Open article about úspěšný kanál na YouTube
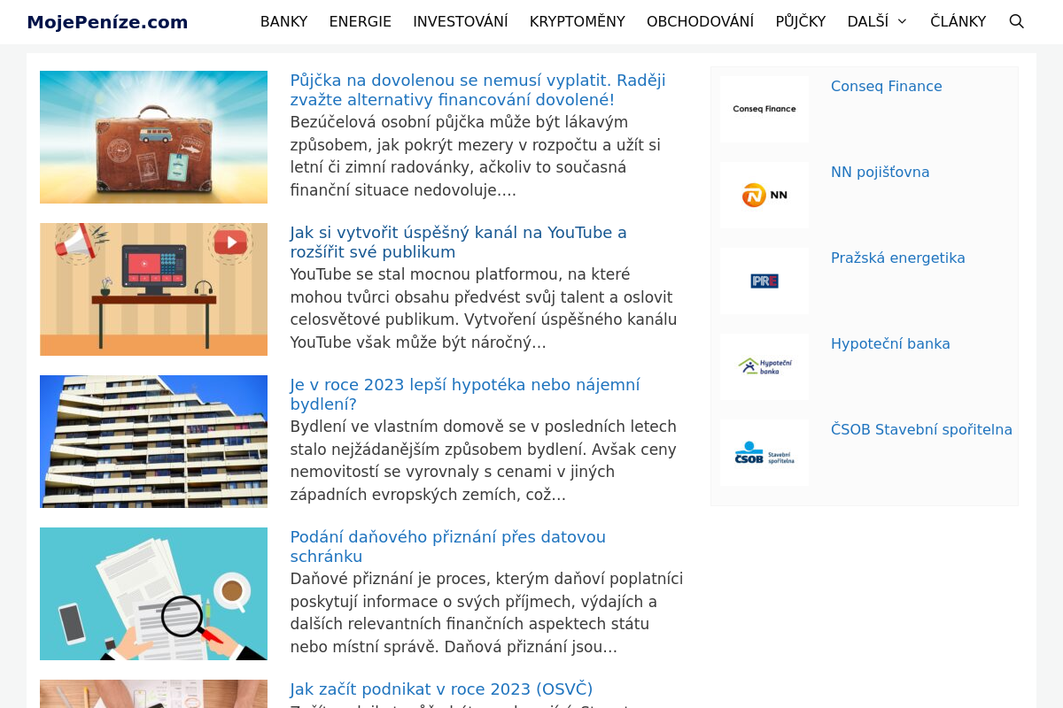 458,242
